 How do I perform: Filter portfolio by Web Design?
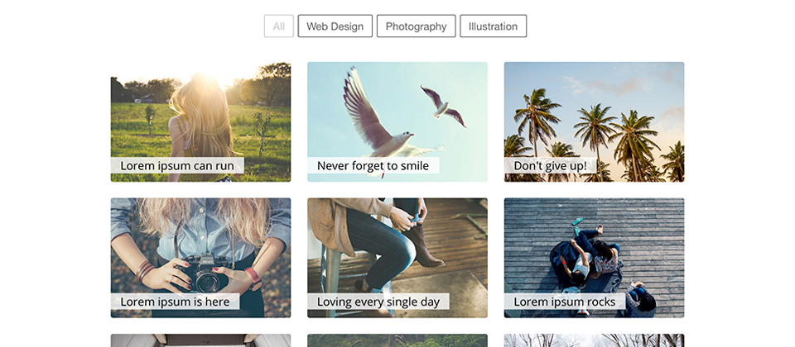coord(335,26)
